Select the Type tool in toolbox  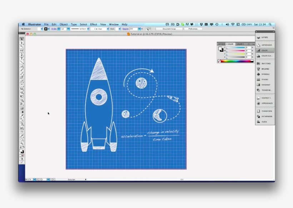tap(22, 58)
